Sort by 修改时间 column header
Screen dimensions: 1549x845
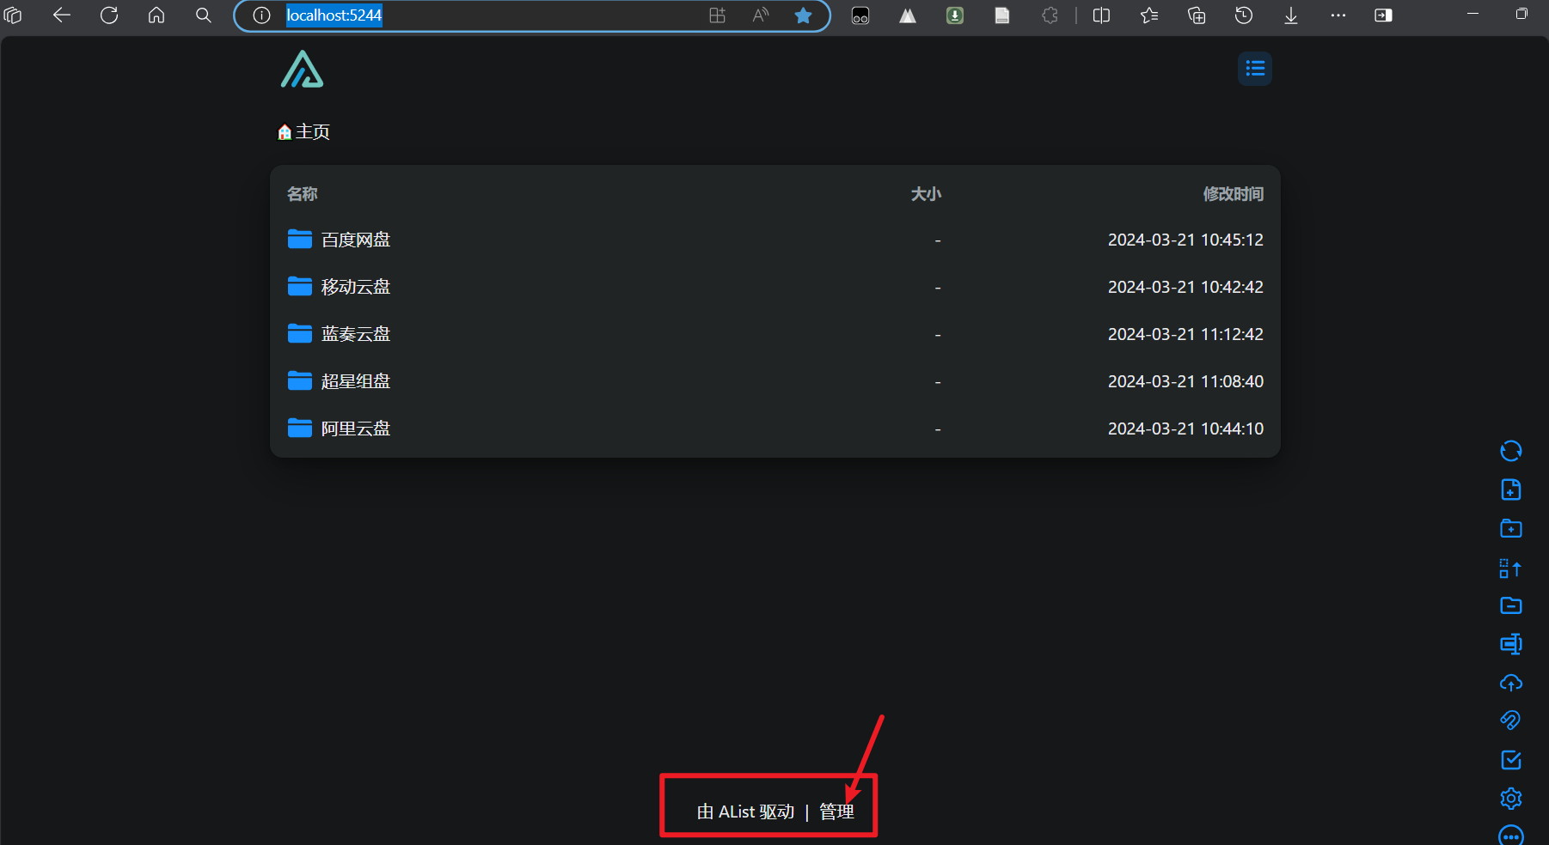[x=1234, y=194]
